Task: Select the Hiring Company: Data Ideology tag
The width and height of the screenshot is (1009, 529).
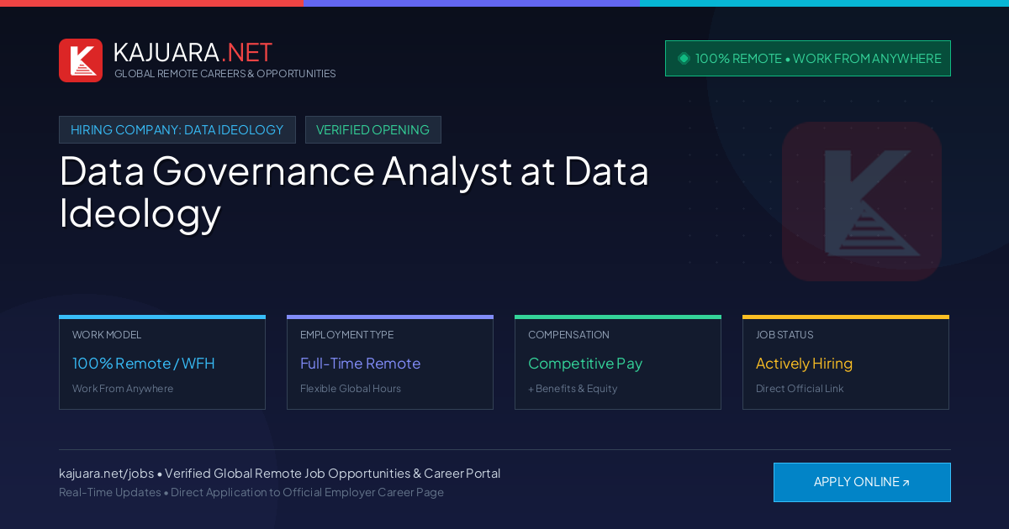Action: coord(177,130)
